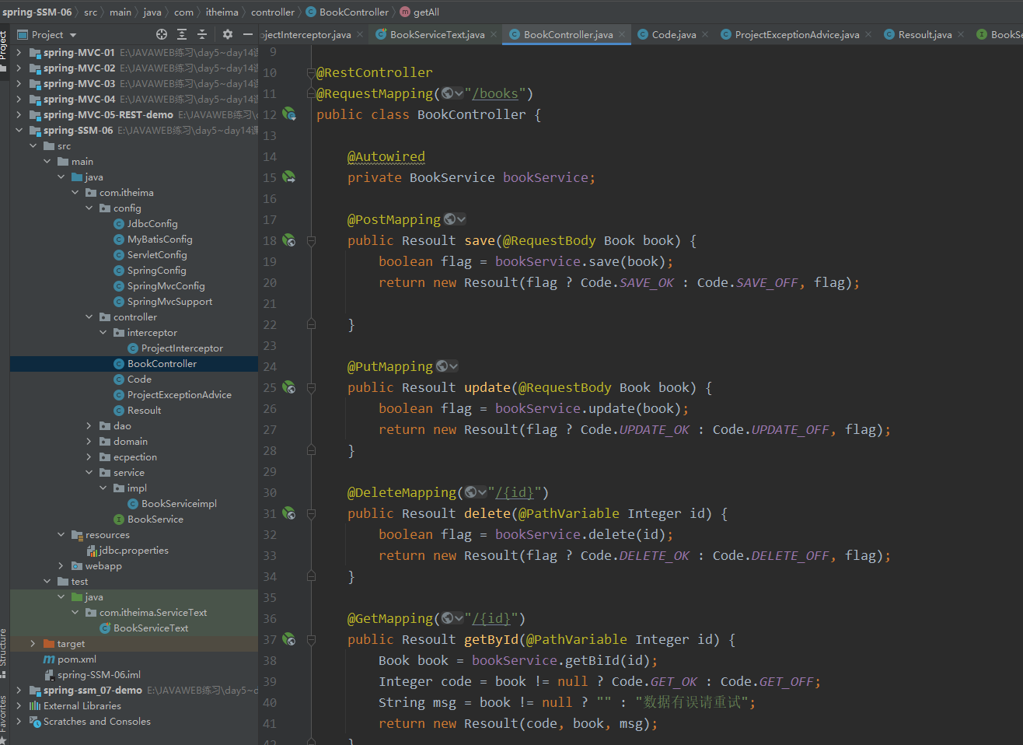Click the gutter bean icon beside class BookController

[x=289, y=114]
